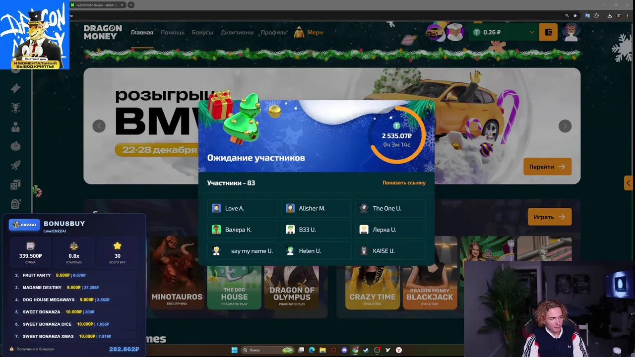
Task: Select participant Helen U.
Action: 316,251
